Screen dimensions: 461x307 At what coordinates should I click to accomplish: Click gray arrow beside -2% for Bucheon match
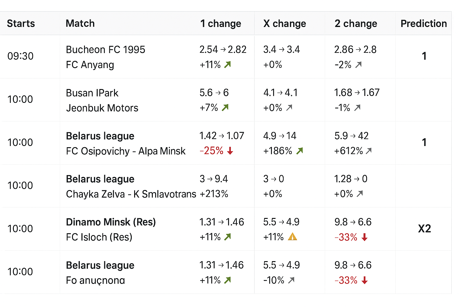pos(358,64)
